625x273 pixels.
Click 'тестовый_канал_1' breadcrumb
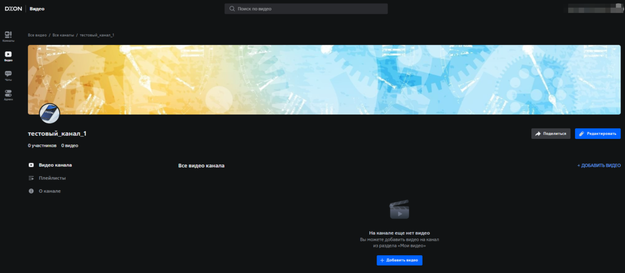click(97, 35)
